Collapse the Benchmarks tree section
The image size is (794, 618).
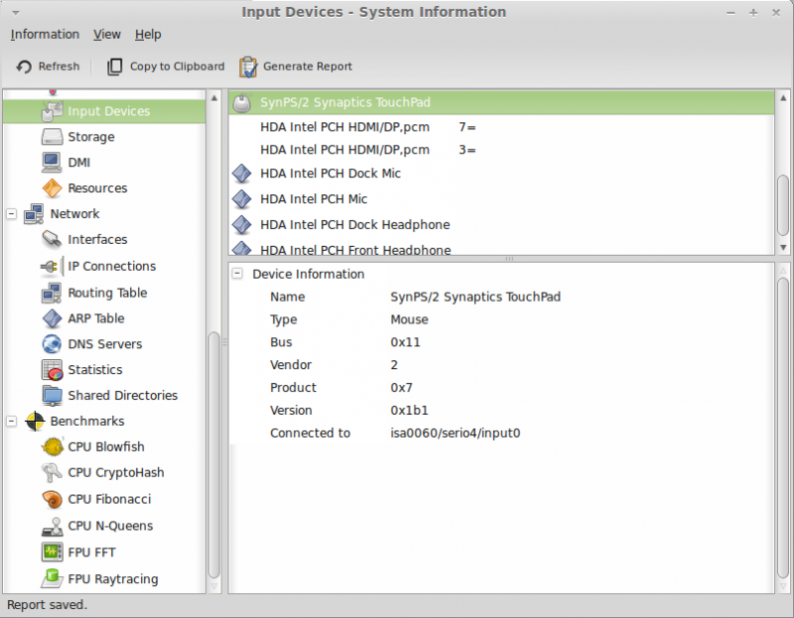[12, 421]
